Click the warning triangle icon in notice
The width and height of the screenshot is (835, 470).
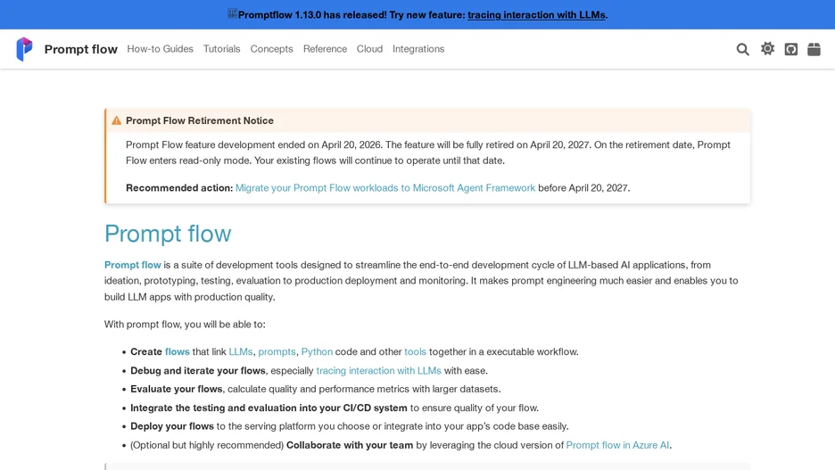116,120
